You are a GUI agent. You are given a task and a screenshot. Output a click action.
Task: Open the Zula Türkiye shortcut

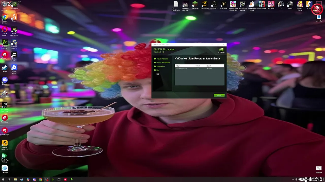[x=205, y=5]
